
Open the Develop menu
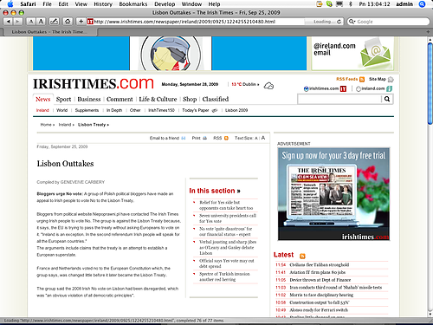(165, 4)
